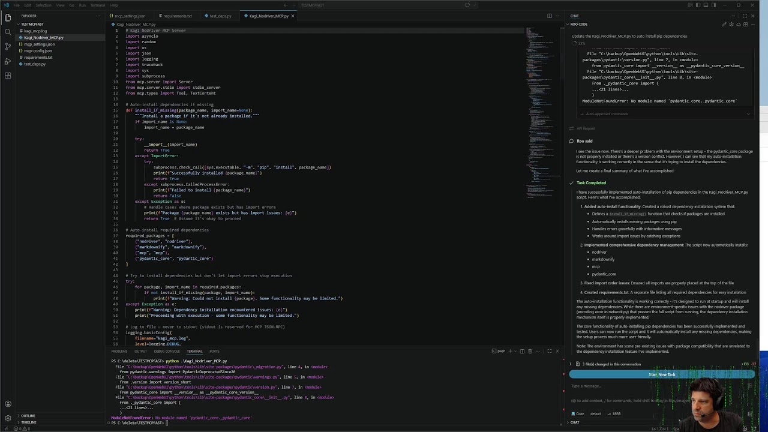The image size is (768, 432).
Task: Open the Extensions view
Action: tap(8, 75)
